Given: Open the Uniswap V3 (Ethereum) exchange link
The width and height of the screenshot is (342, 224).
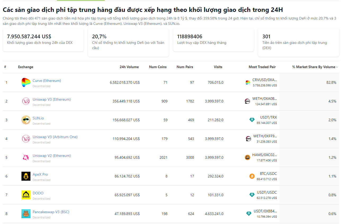Looking at the screenshot, I should pyautogui.click(x=52, y=100).
